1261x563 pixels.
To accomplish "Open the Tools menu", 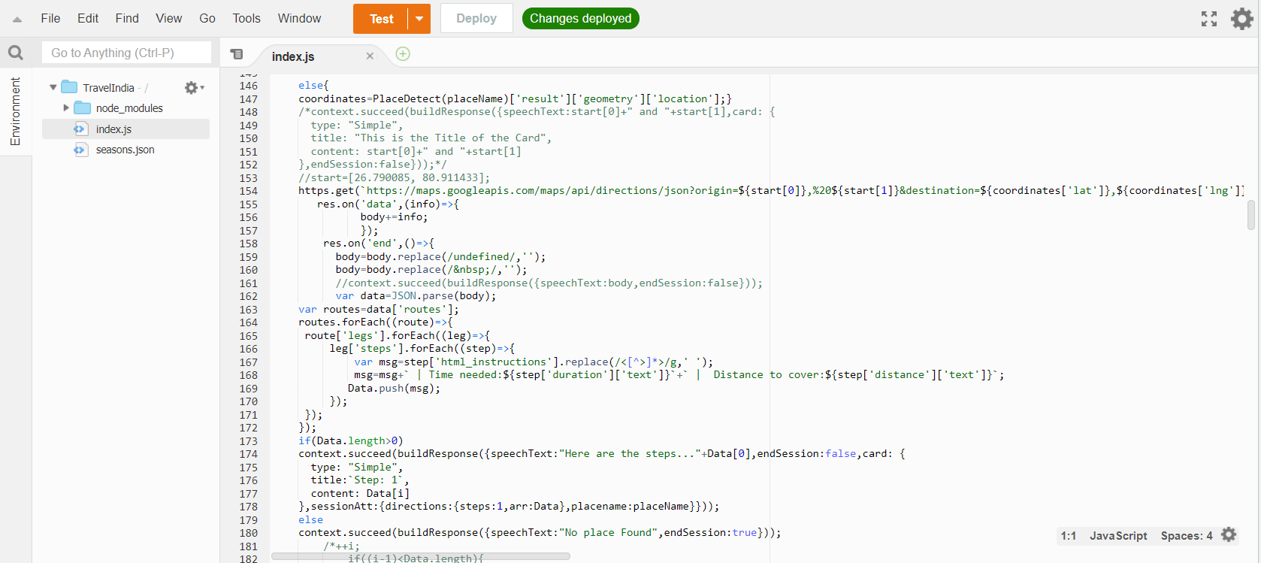I will pyautogui.click(x=246, y=18).
